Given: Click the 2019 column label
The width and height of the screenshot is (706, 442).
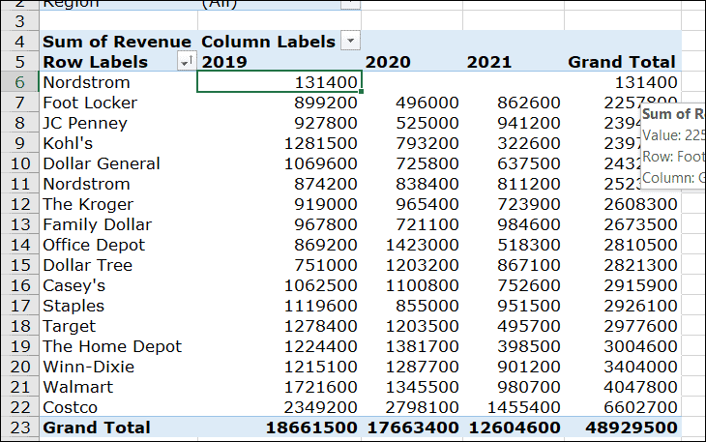Looking at the screenshot, I should click(x=224, y=62).
